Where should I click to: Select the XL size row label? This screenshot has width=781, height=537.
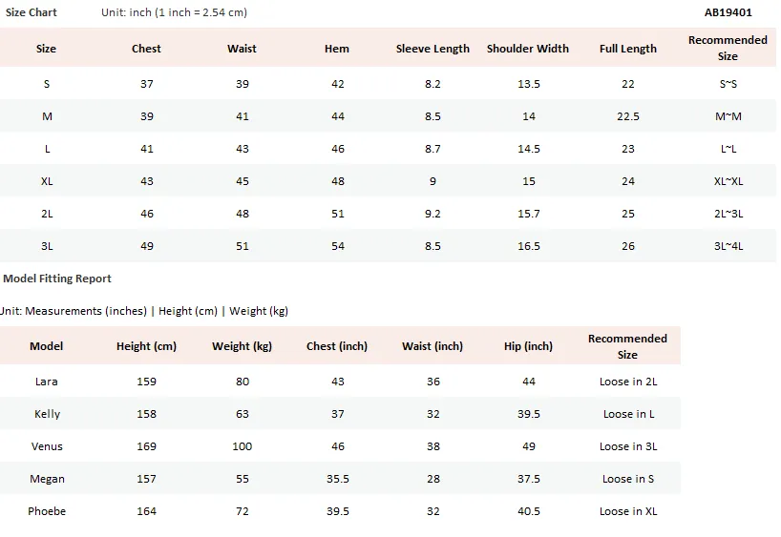(x=47, y=181)
